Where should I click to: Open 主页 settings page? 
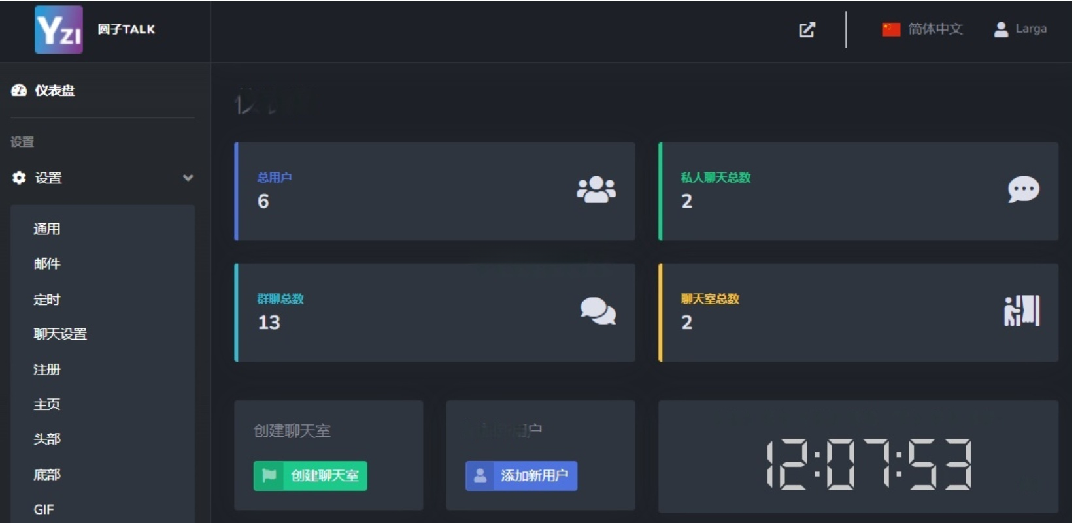pos(47,405)
